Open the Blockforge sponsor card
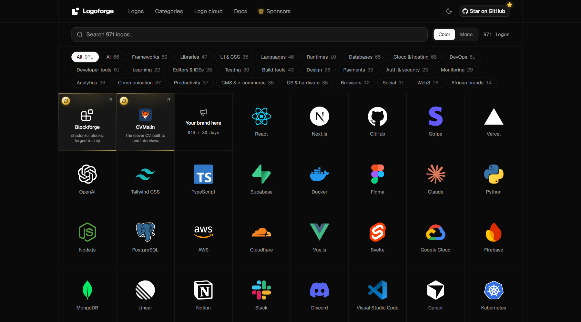The width and height of the screenshot is (581, 322). click(x=87, y=122)
